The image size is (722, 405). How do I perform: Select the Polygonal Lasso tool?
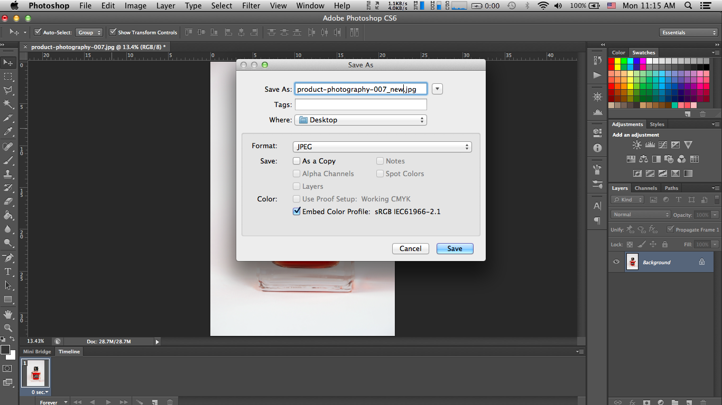8,90
